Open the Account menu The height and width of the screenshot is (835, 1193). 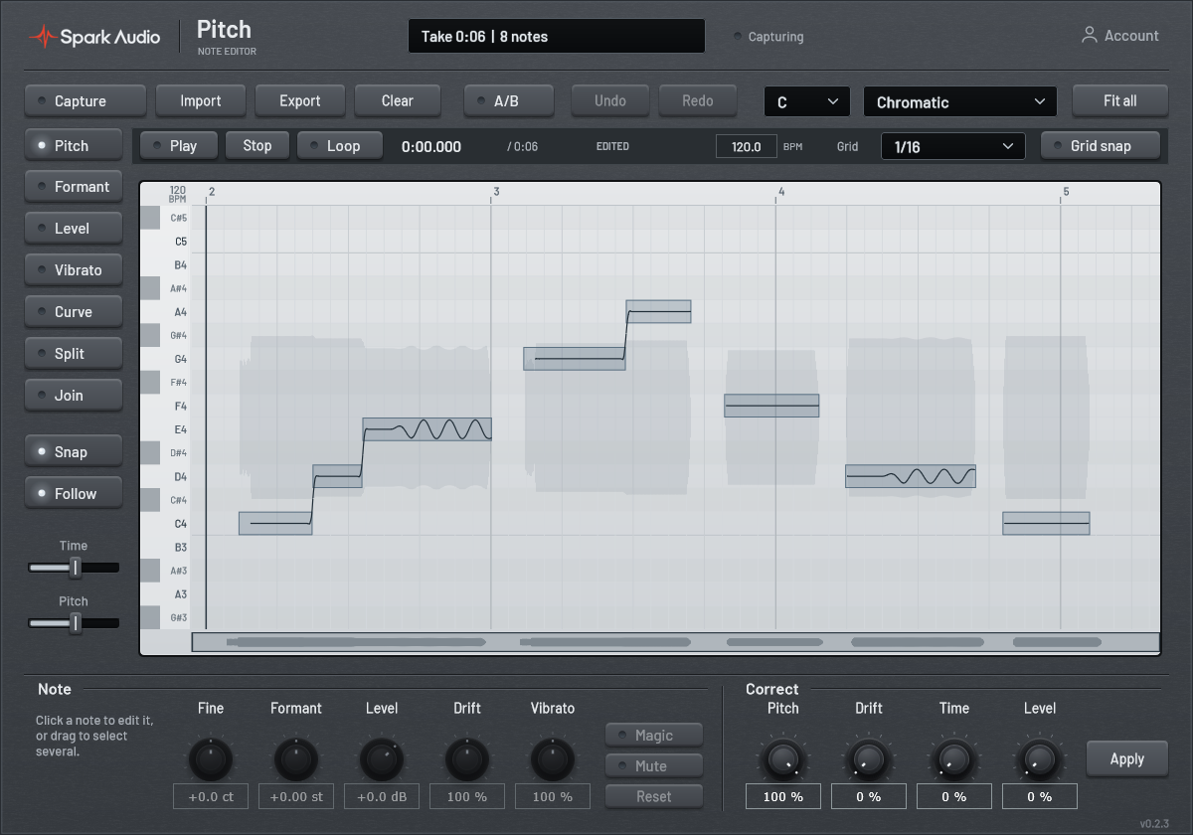[x=1120, y=36]
